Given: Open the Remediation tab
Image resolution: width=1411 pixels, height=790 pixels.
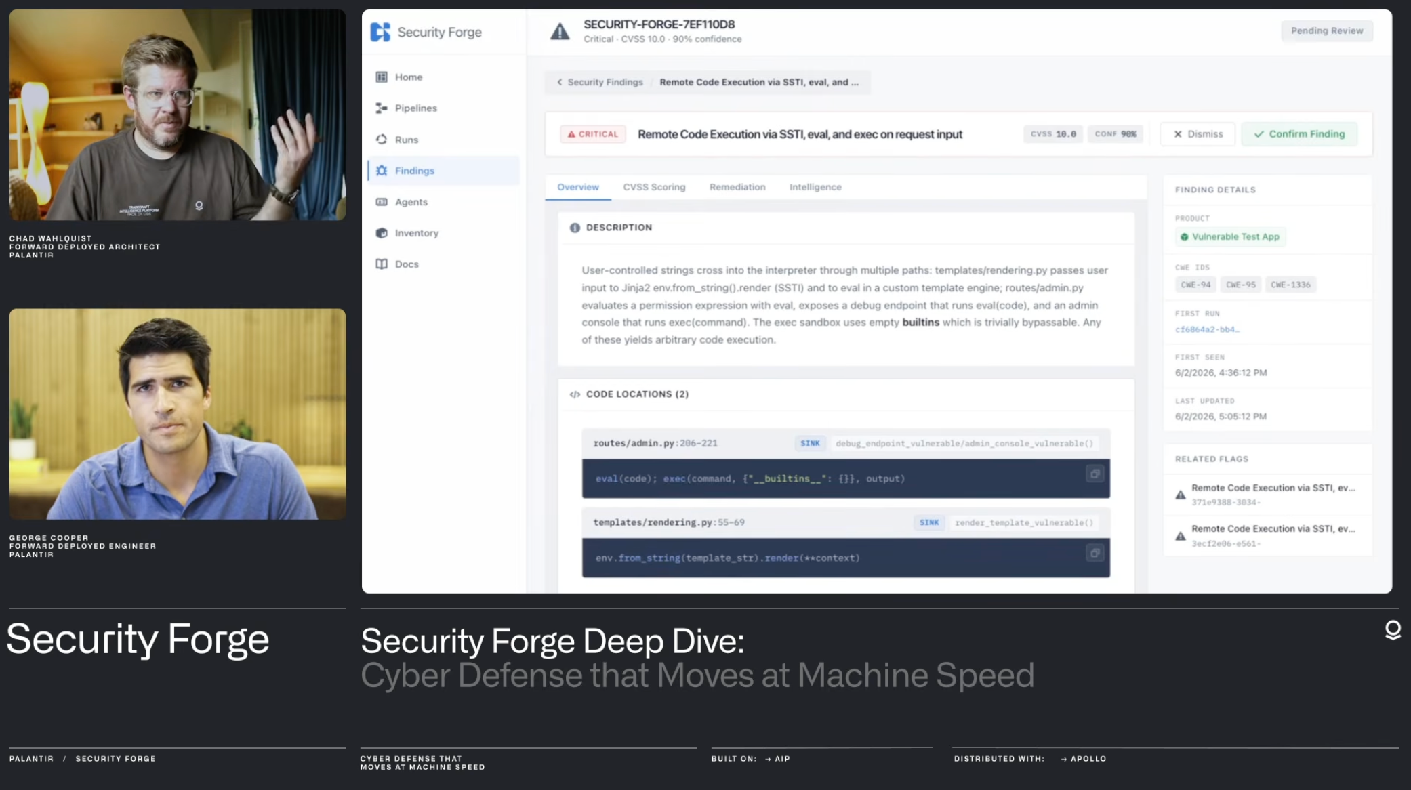Looking at the screenshot, I should point(737,187).
